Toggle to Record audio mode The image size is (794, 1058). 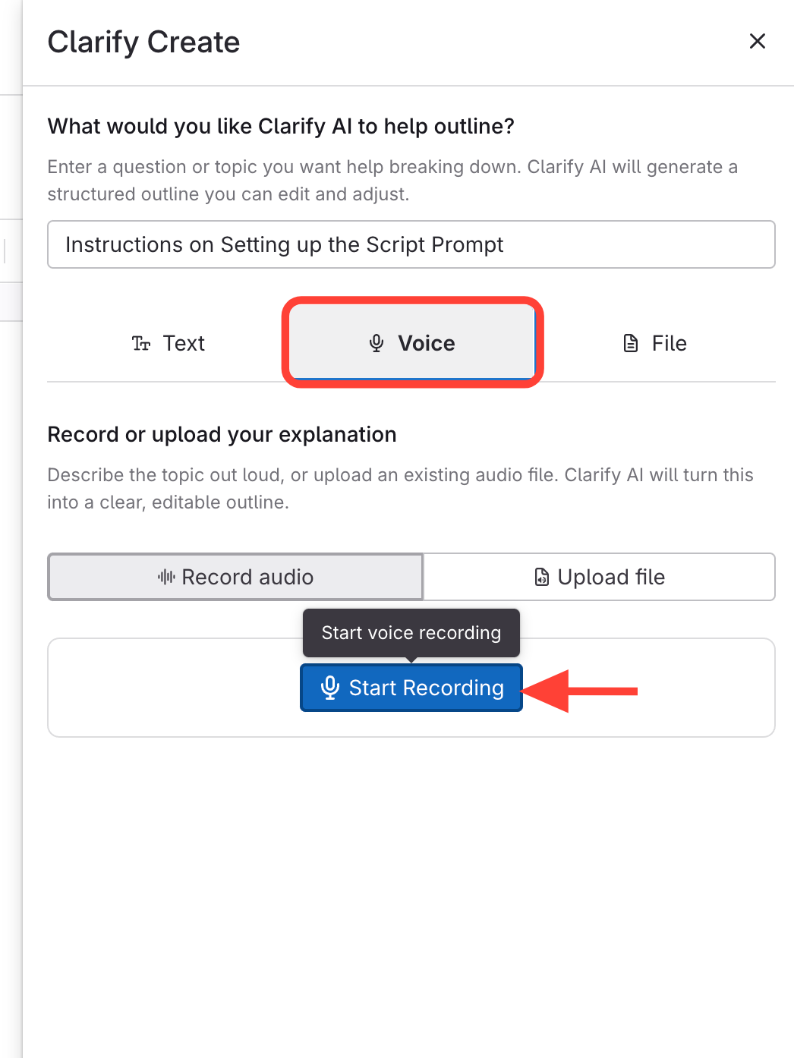(235, 578)
